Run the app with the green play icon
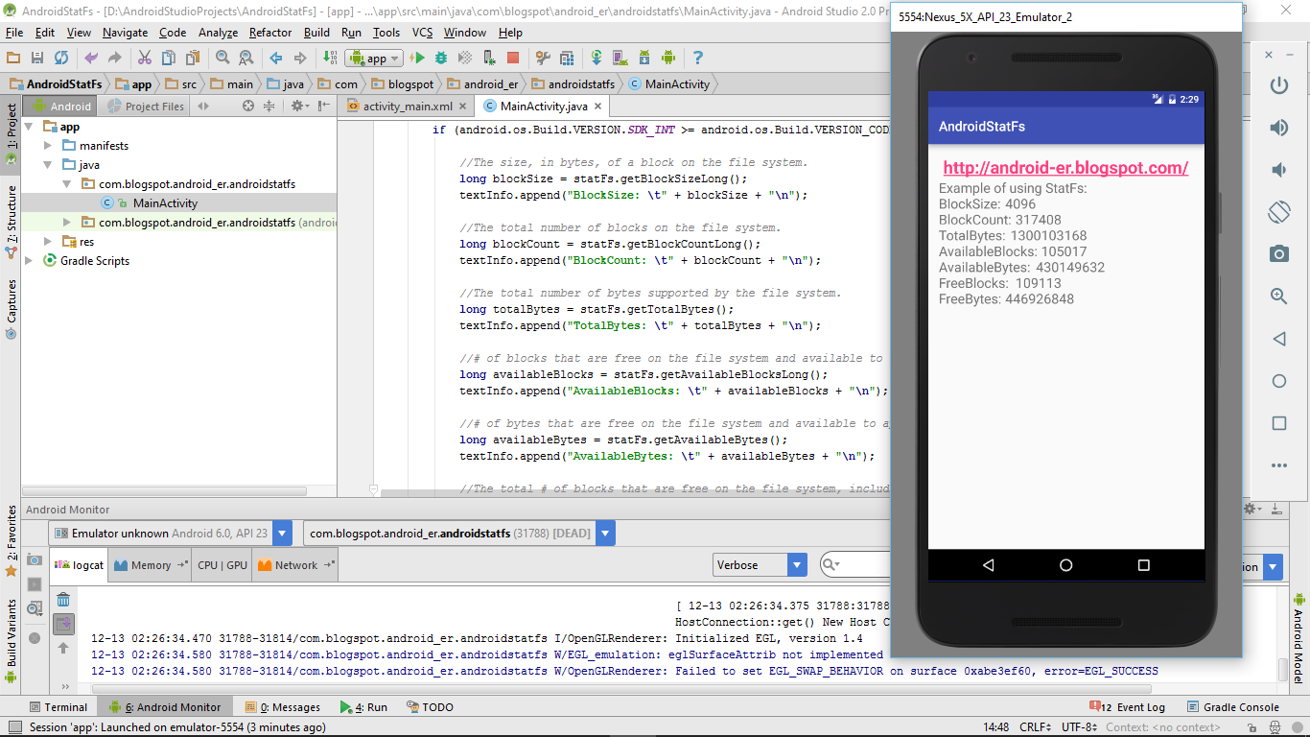The height and width of the screenshot is (737, 1310). point(418,58)
